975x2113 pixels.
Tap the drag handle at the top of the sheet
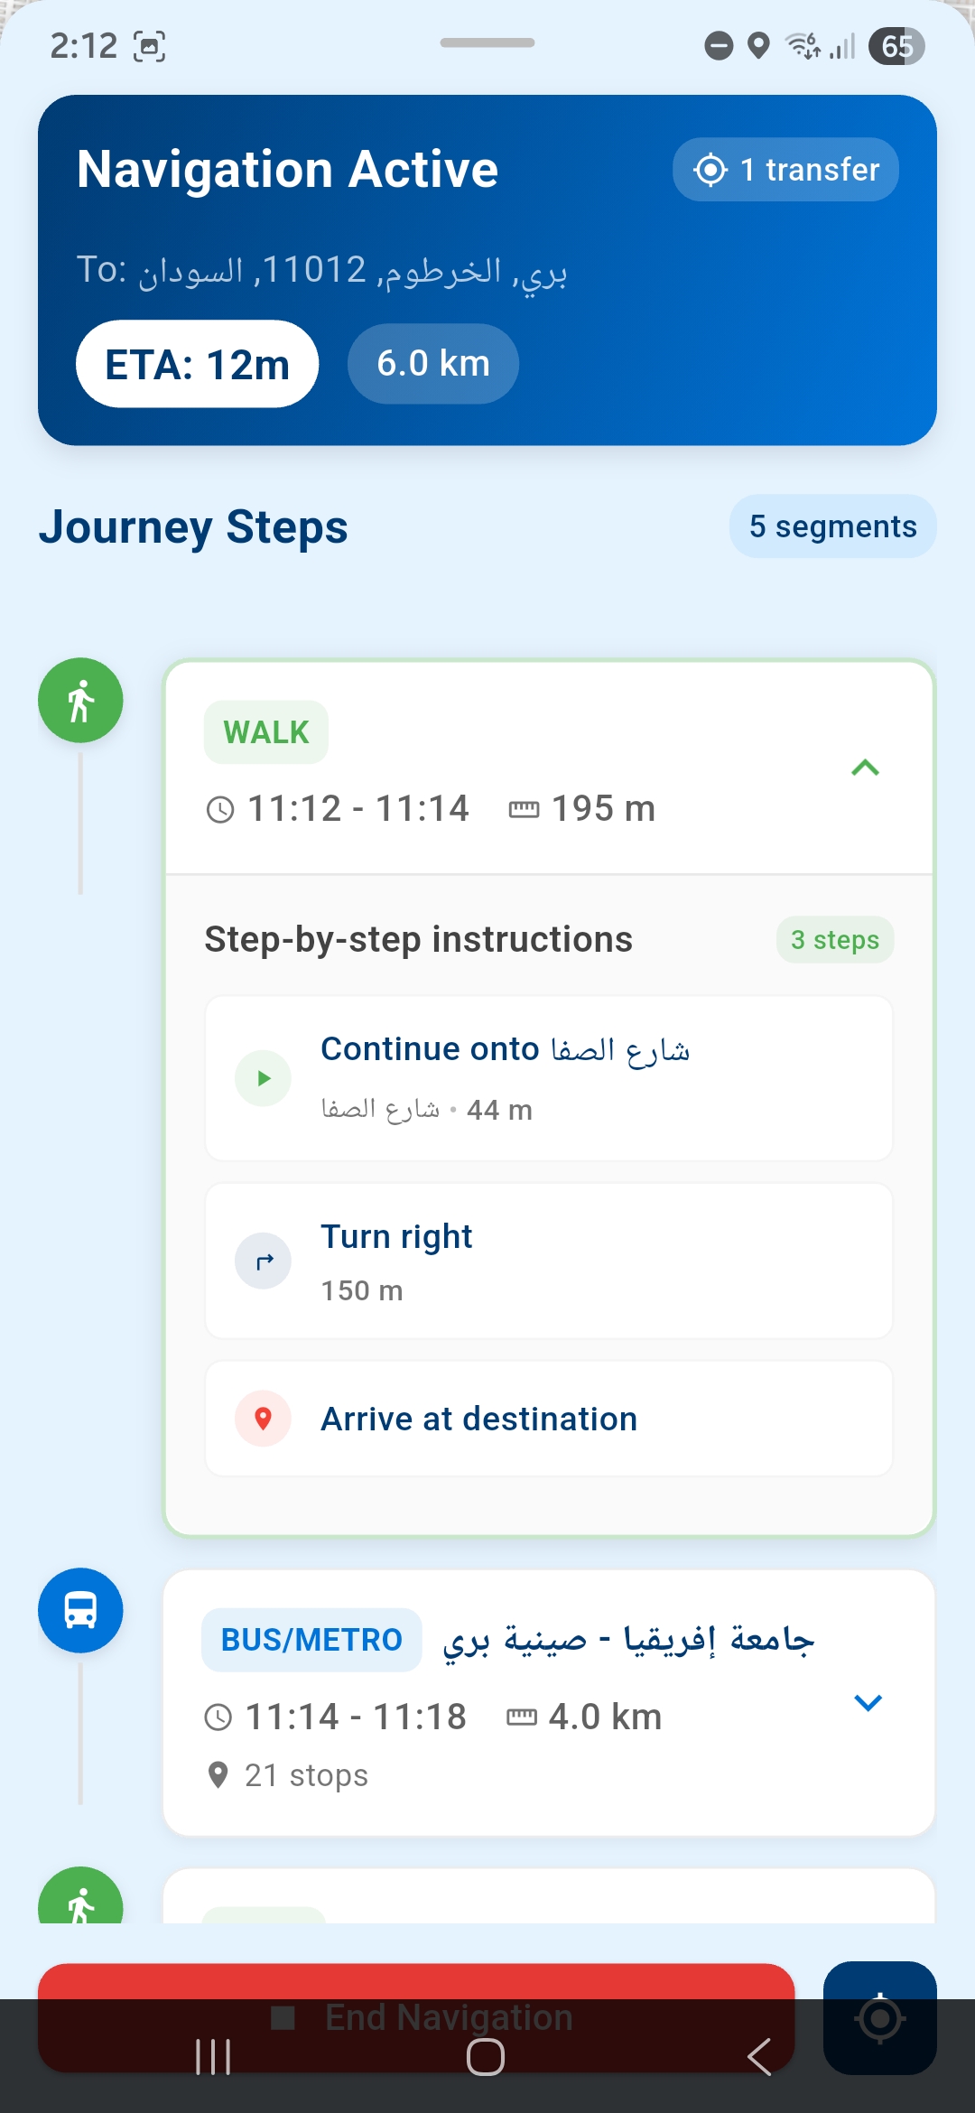[487, 42]
